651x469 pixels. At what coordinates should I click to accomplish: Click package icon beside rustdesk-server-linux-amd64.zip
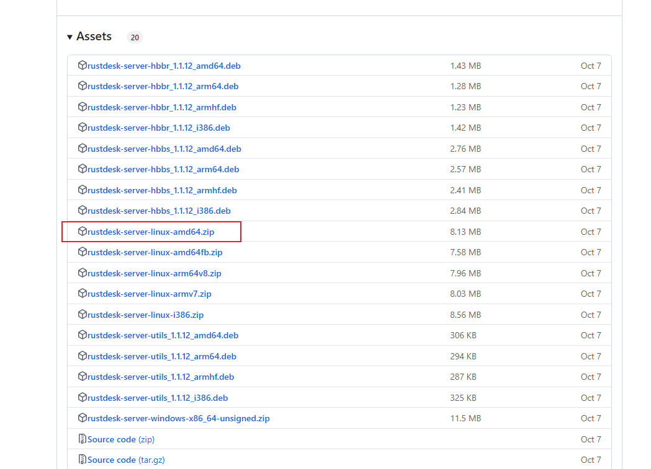(x=83, y=232)
